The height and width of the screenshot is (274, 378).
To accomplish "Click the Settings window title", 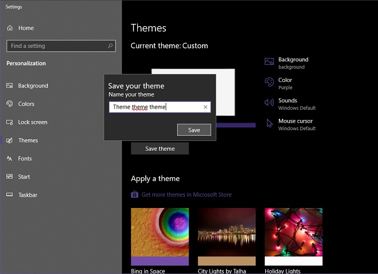I will coord(14,7).
